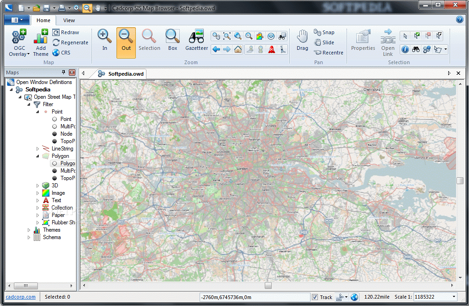Click the Open folder icon in title bar
This screenshot has width=469, height=306.
pyautogui.click(x=36, y=8)
